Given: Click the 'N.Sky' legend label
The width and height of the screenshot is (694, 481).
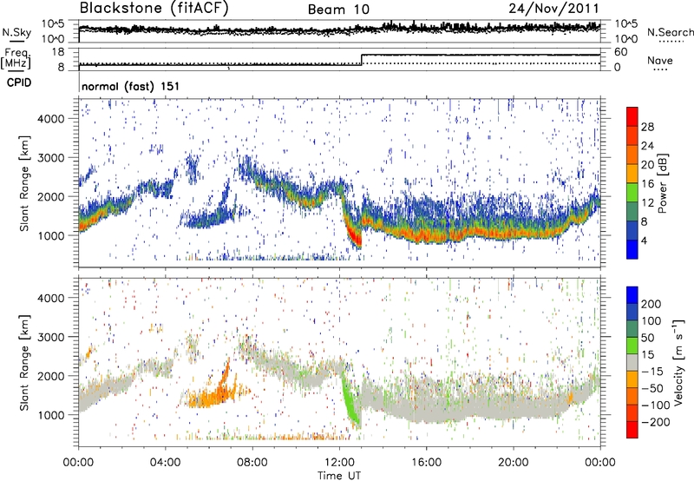Looking at the screenshot, I should pyautogui.click(x=16, y=32).
